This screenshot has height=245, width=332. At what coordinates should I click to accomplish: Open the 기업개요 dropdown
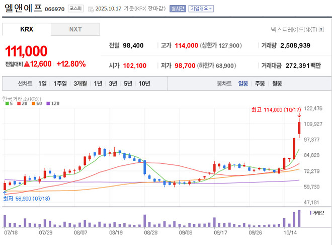(x=201, y=9)
